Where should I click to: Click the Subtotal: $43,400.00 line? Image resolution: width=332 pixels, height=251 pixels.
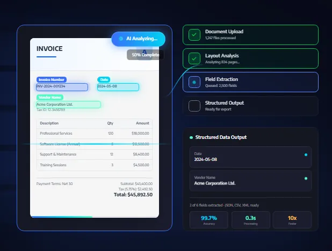click(x=136, y=184)
